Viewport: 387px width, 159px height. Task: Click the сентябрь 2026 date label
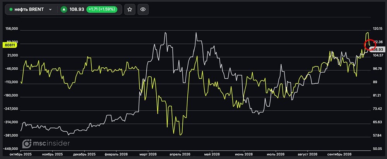coord(339,154)
